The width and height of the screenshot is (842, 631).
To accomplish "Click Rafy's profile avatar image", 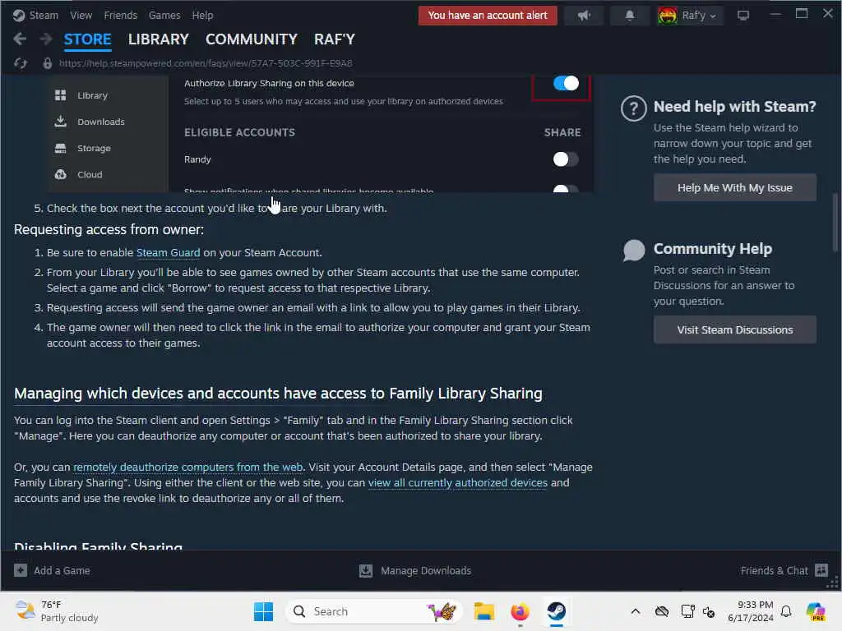I will [x=667, y=16].
